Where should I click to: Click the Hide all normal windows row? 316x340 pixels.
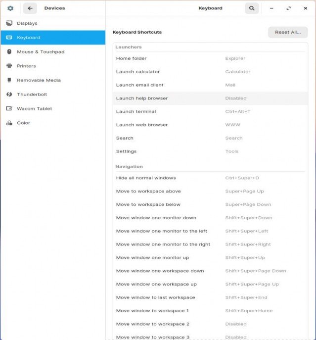pos(210,178)
